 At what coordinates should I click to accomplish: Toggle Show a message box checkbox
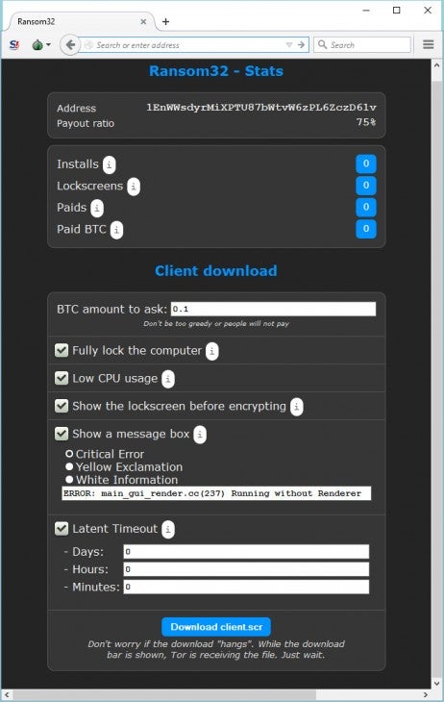click(62, 434)
